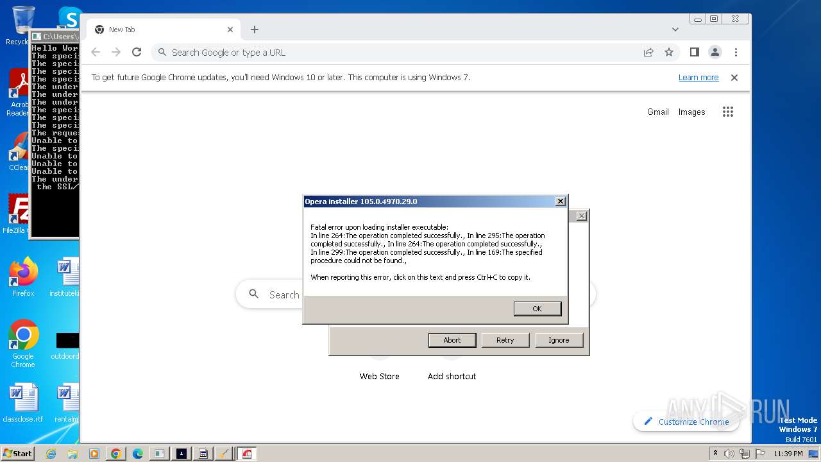Select the Opera installer taskbar item

pos(247,454)
